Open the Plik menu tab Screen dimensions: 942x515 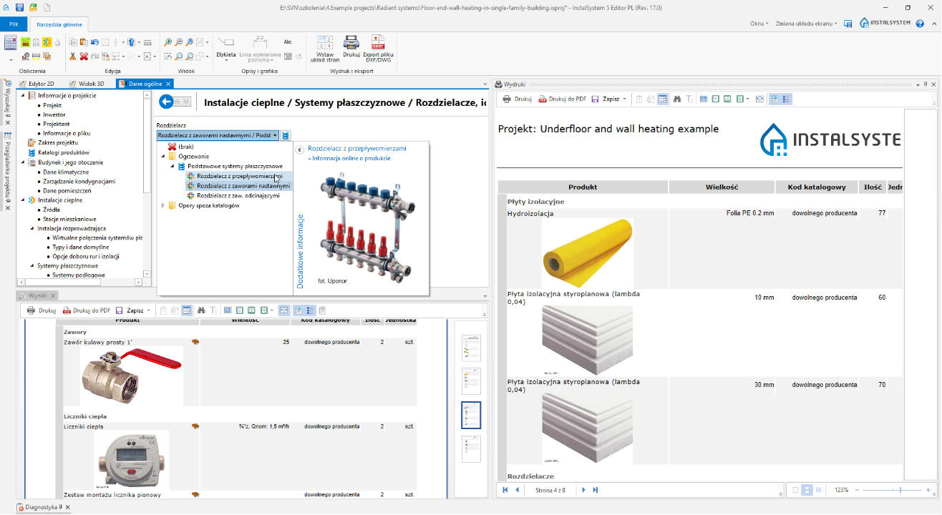14,24
